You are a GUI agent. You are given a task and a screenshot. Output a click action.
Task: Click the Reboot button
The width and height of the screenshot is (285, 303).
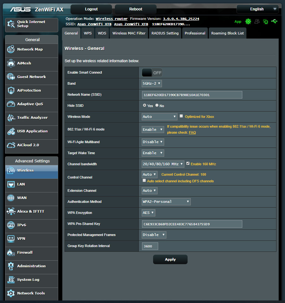click(x=136, y=9)
